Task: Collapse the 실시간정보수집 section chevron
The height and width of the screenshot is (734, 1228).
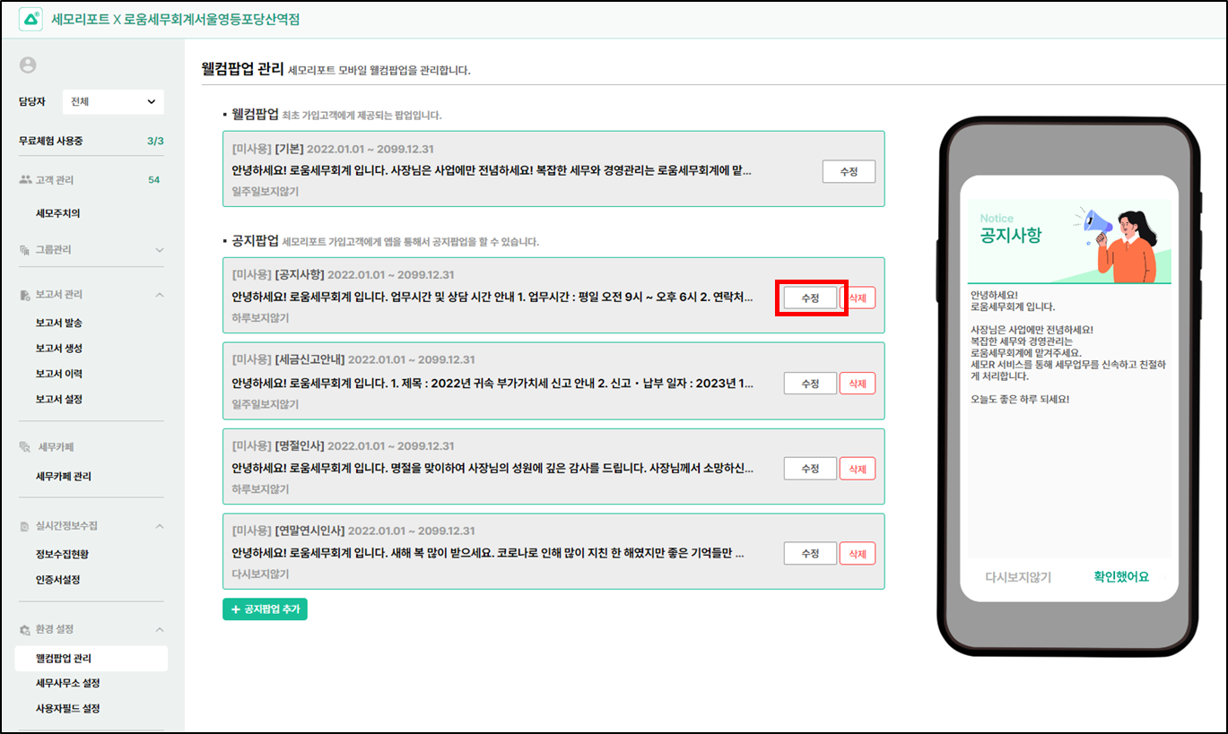Action: 160,526
